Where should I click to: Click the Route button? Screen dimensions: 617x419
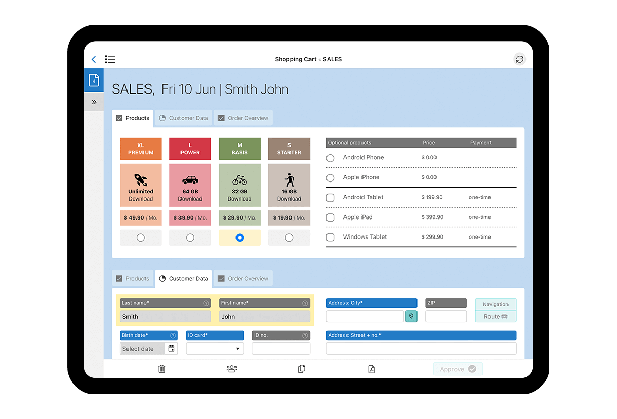pyautogui.click(x=496, y=317)
